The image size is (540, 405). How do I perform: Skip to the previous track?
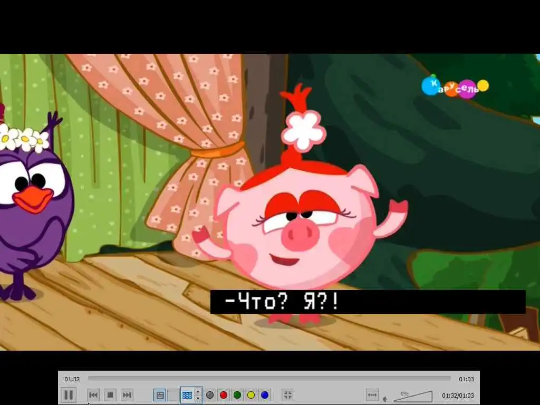pyautogui.click(x=93, y=395)
